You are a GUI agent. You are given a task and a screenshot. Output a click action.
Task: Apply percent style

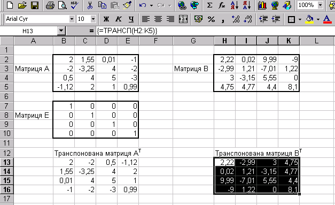[x=211, y=19]
